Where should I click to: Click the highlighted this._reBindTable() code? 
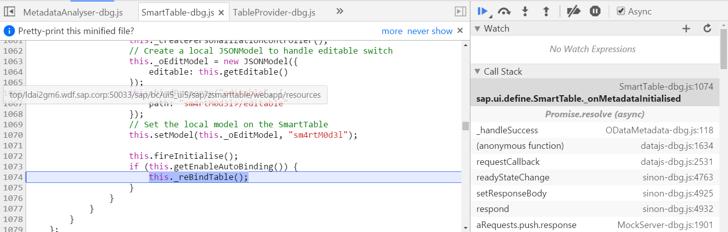pos(198,177)
